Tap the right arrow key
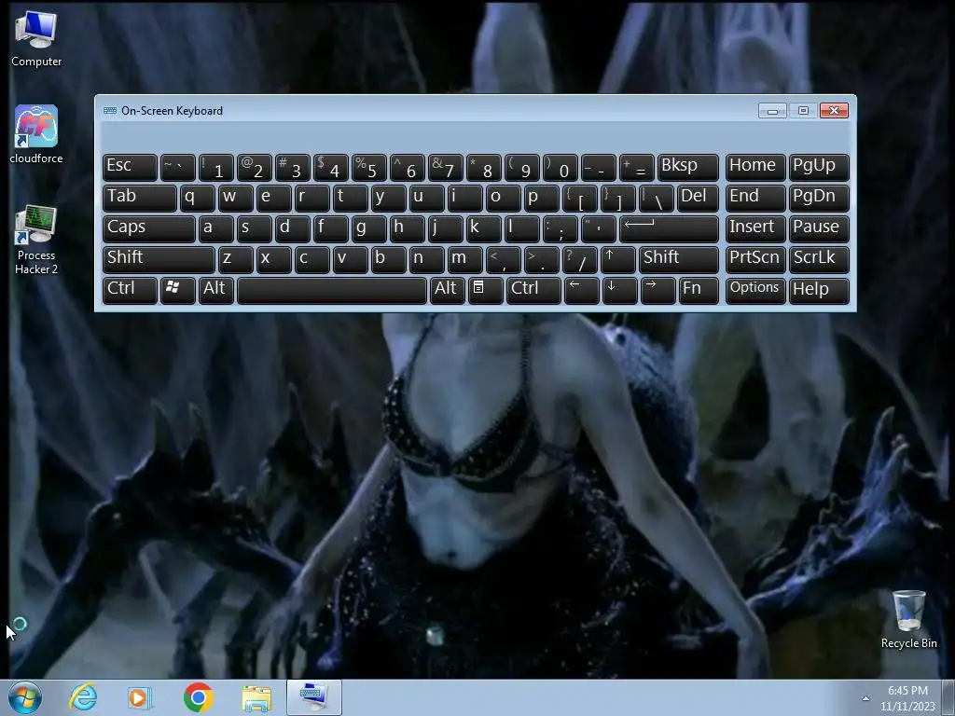Image resolution: width=955 pixels, height=716 pixels. (657, 290)
